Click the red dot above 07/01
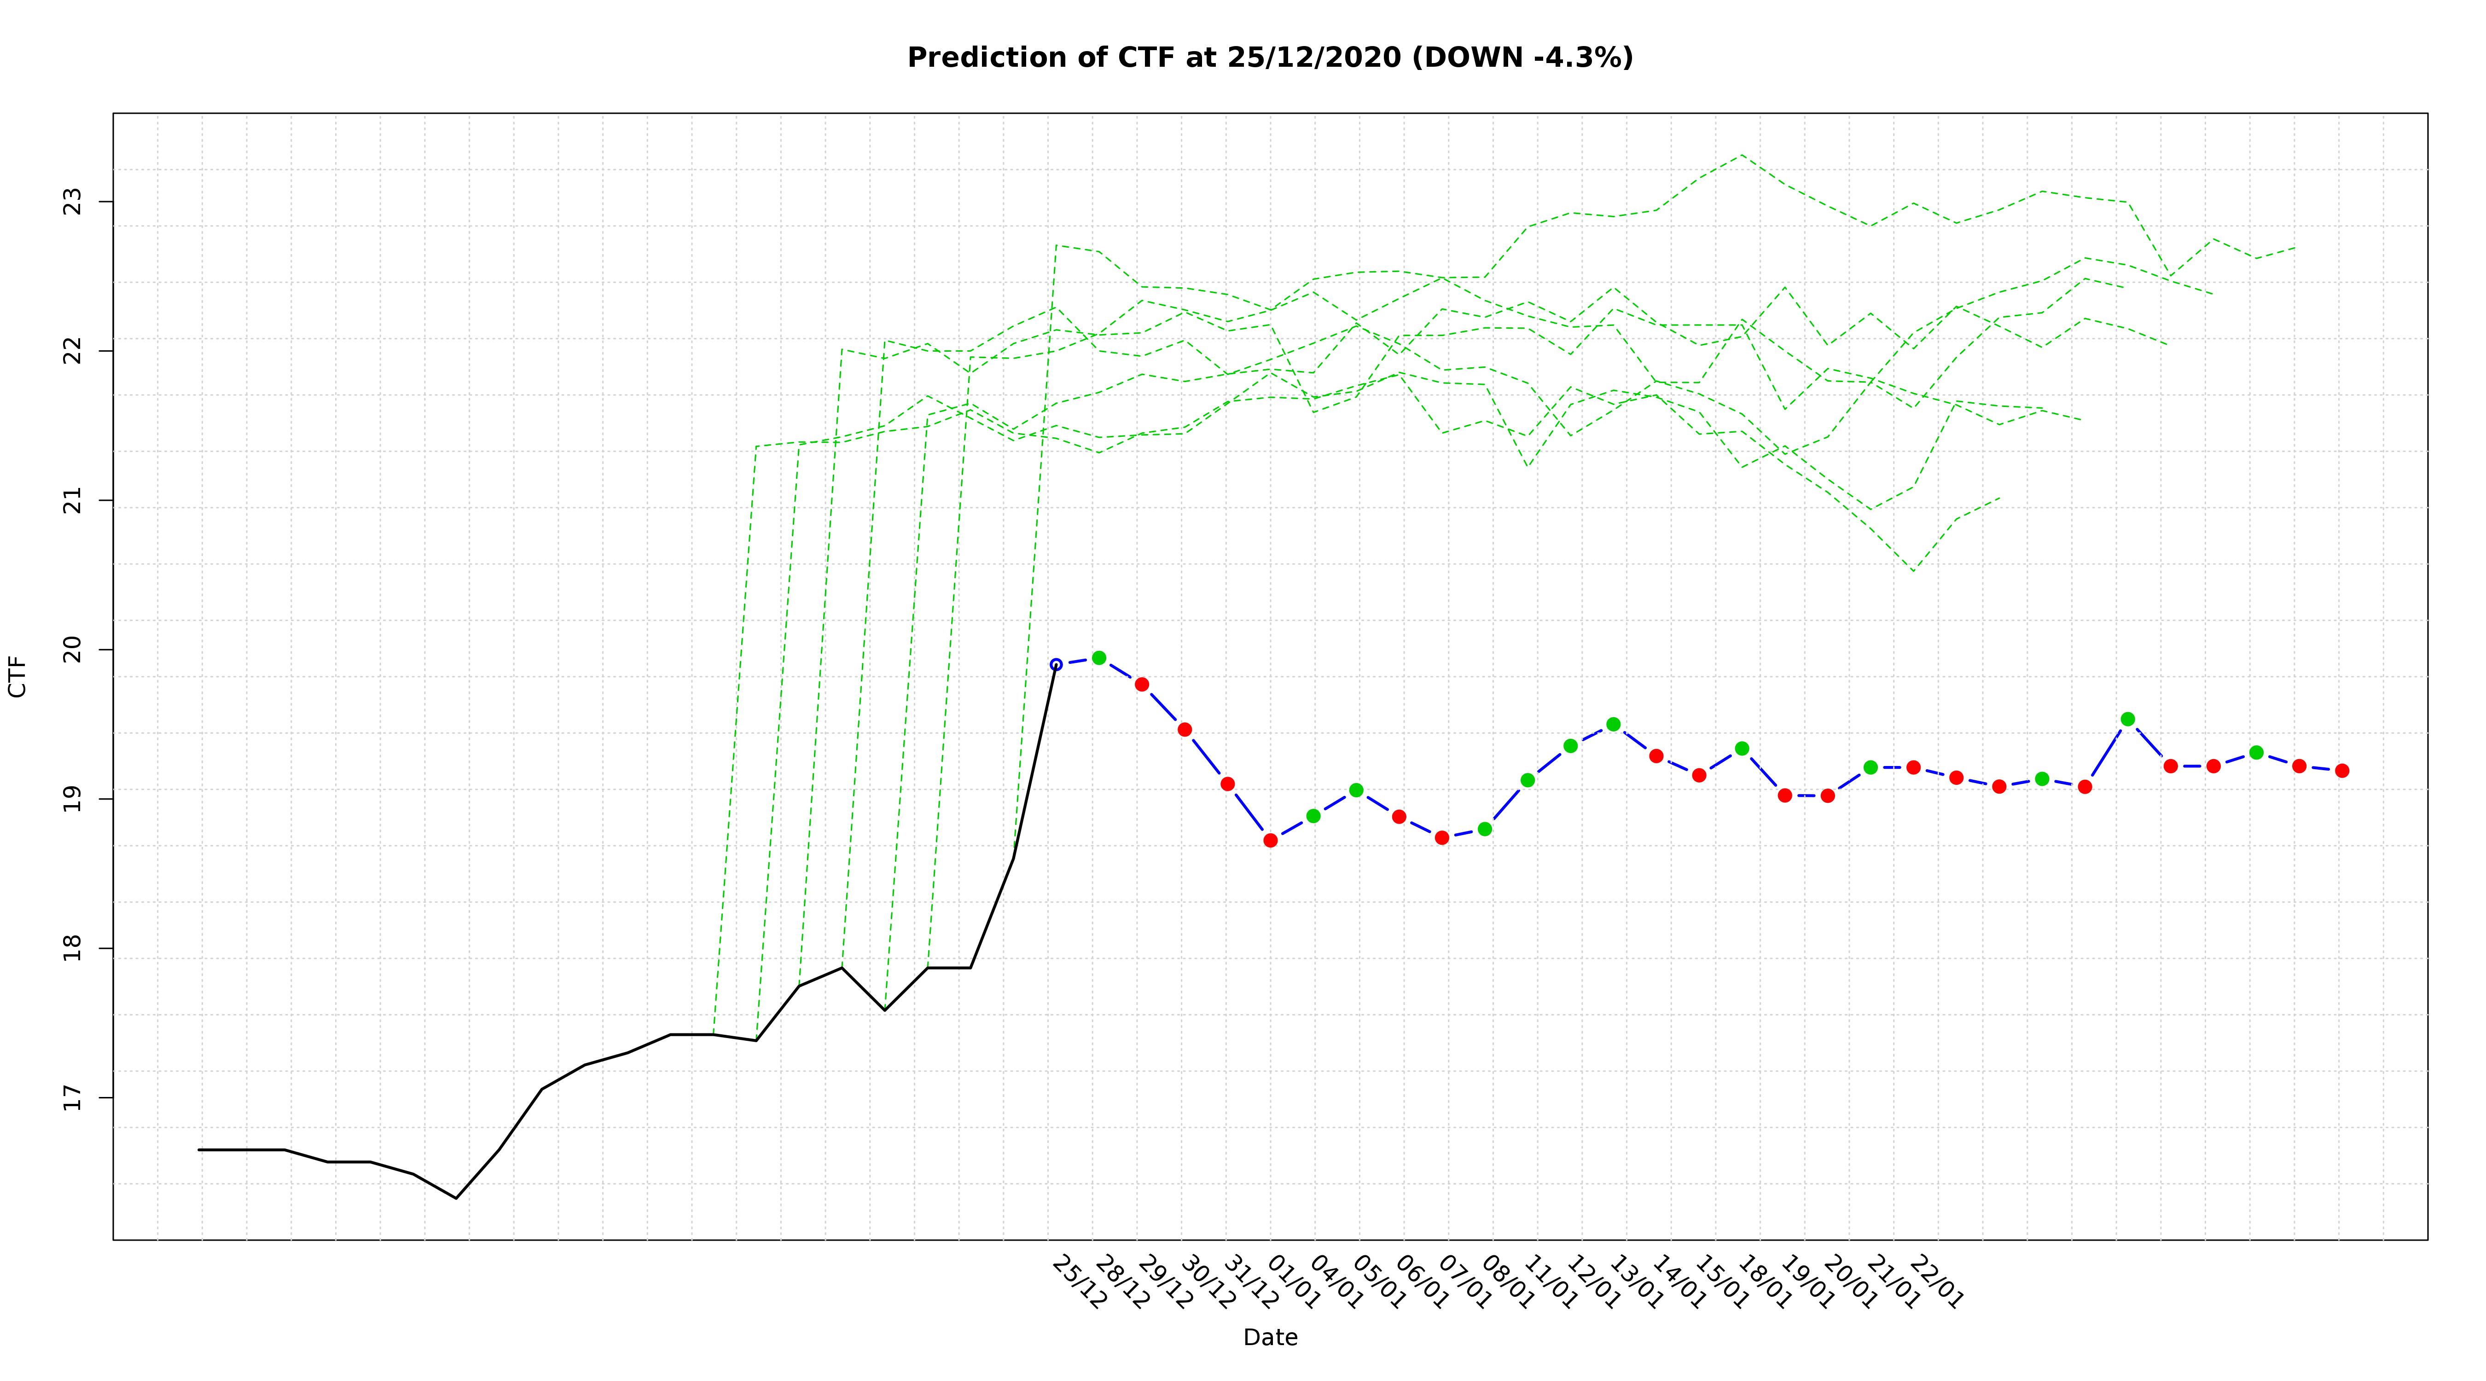The height and width of the screenshot is (1381, 2486). click(1442, 838)
